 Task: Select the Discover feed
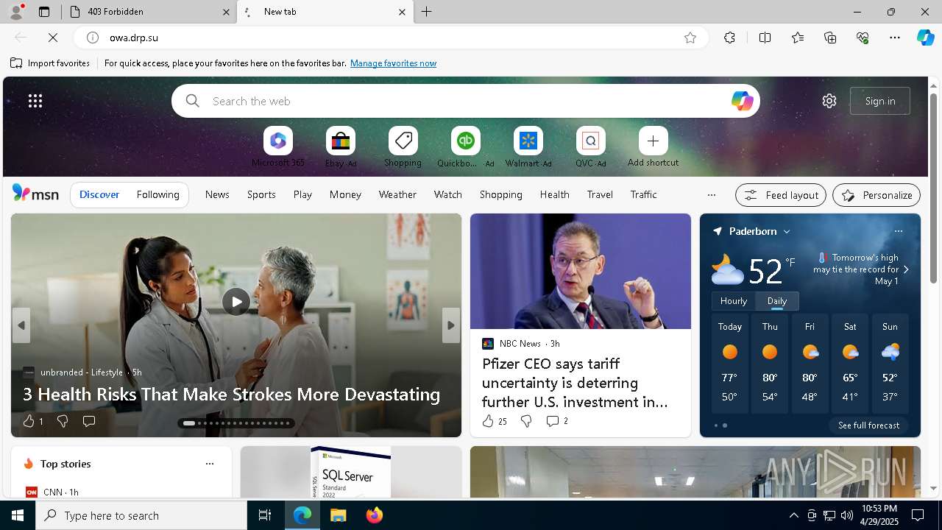(99, 194)
